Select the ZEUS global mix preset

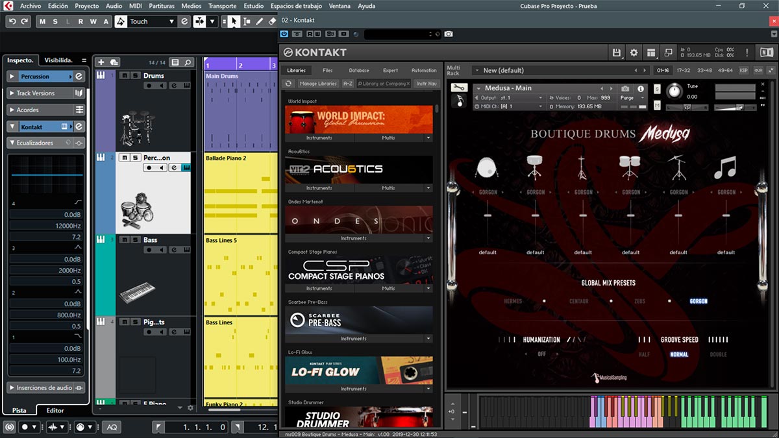640,301
